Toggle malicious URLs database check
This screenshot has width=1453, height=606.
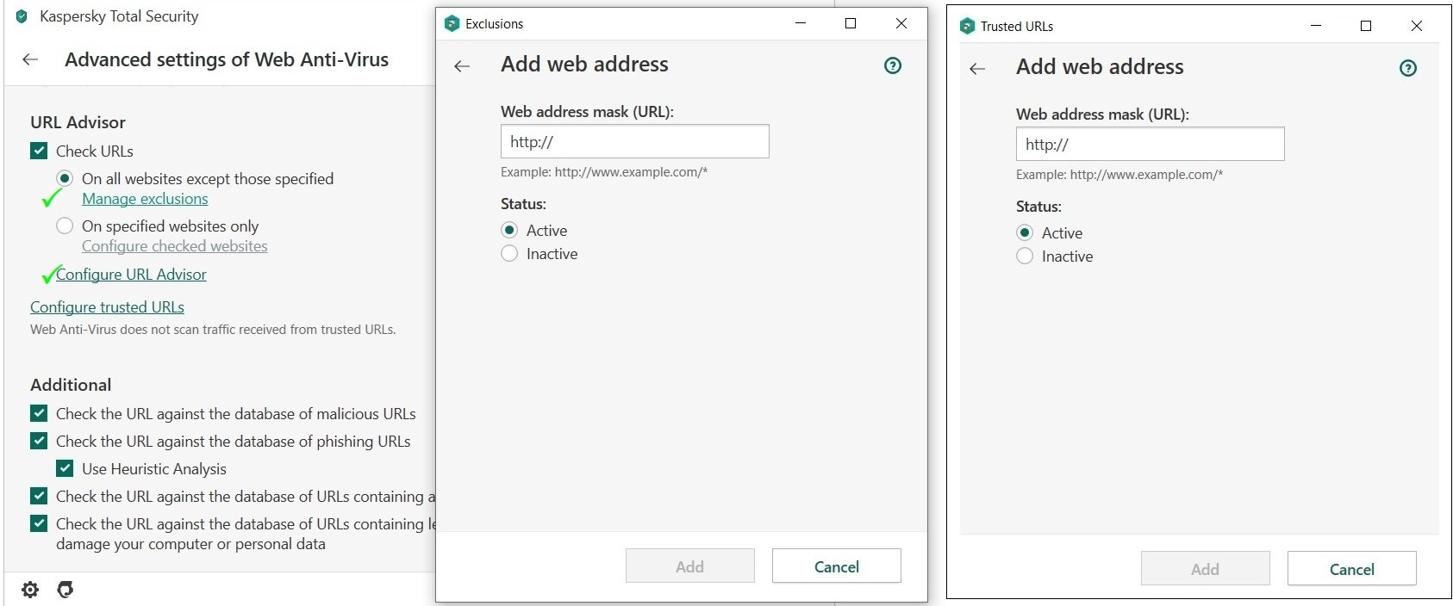39,413
